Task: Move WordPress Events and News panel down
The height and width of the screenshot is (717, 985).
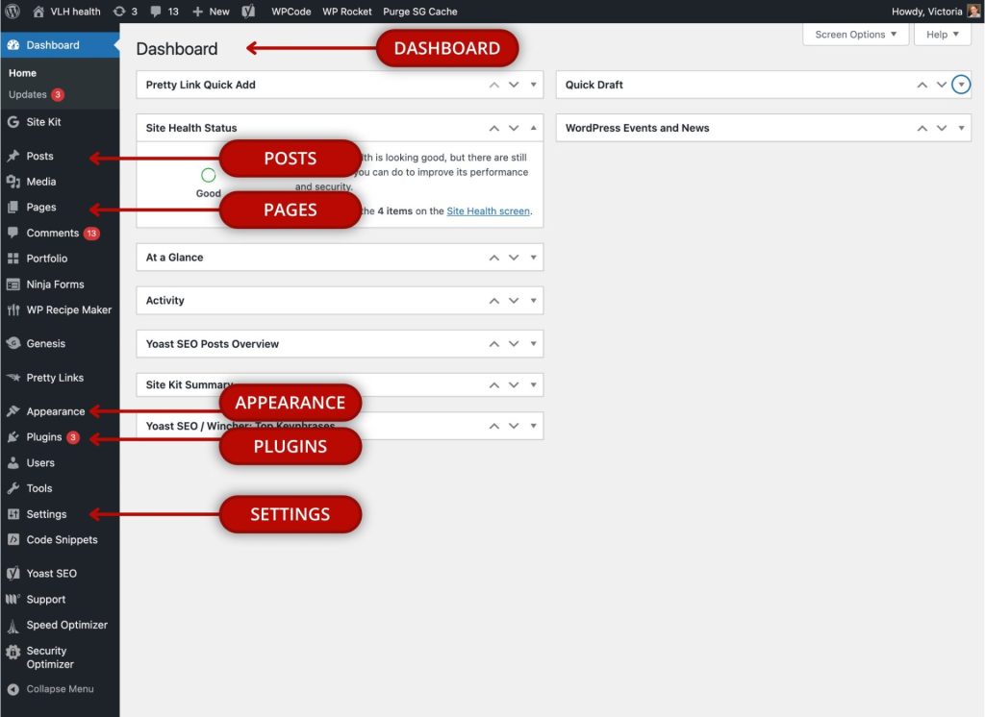Action: click(x=942, y=128)
